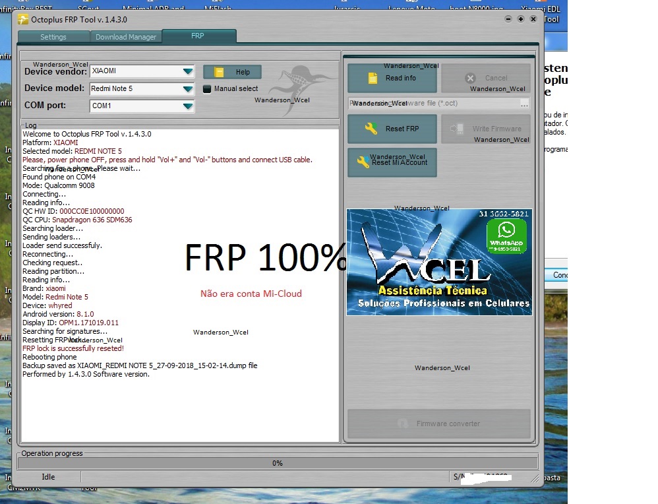
Task: Maximize the Octoplus FRP Tool window
Action: tap(521, 19)
